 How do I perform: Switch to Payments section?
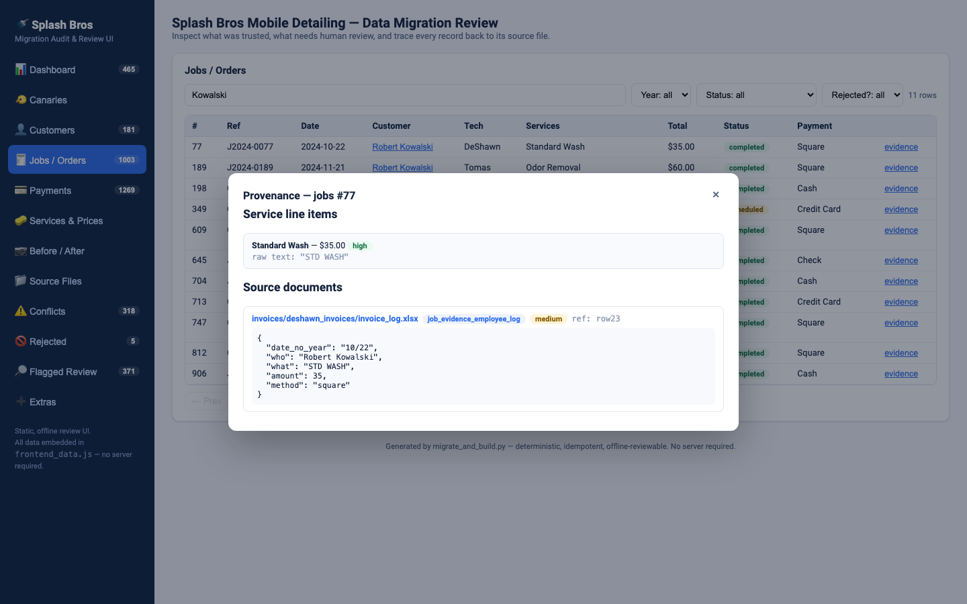pos(77,191)
